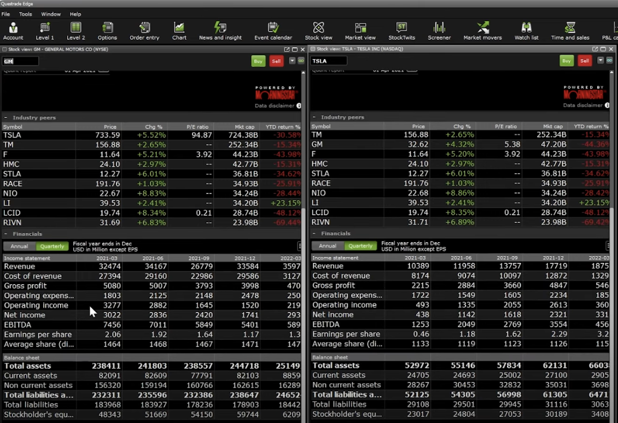Image resolution: width=618 pixels, height=423 pixels.
Task: Click the Order entry icon
Action: coord(144,31)
